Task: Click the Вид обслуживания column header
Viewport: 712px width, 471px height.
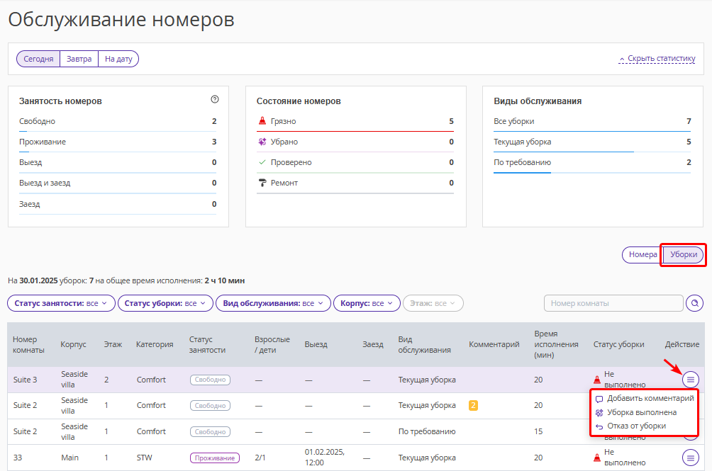Action: (424, 344)
